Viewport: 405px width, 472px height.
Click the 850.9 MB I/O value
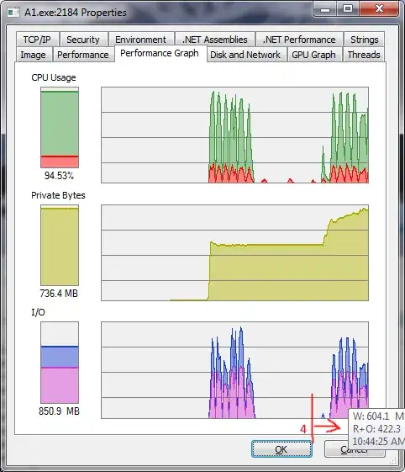tap(59, 411)
